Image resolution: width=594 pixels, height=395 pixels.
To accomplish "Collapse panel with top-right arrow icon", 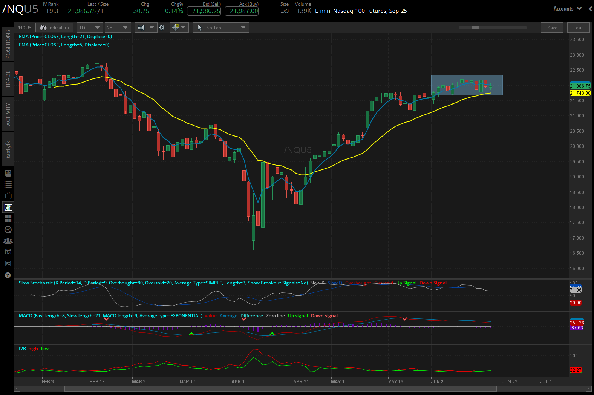I will click(x=590, y=9).
